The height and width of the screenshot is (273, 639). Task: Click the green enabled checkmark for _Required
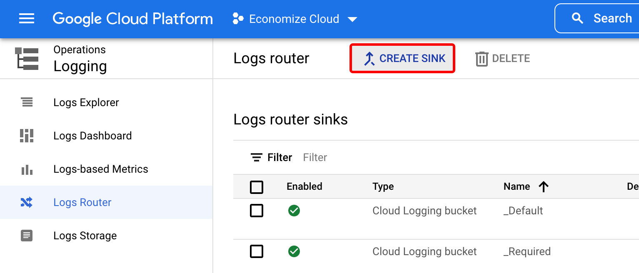point(294,251)
